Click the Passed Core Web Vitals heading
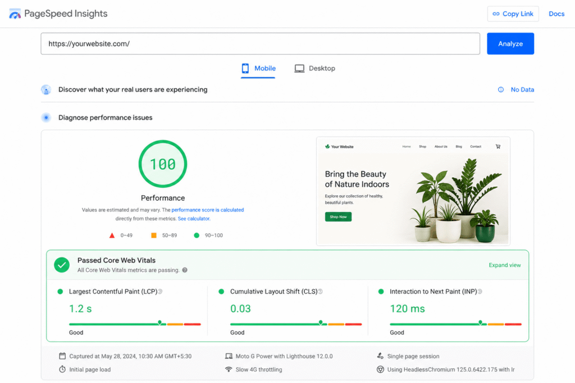This screenshot has width=575, height=383. pyautogui.click(x=116, y=260)
